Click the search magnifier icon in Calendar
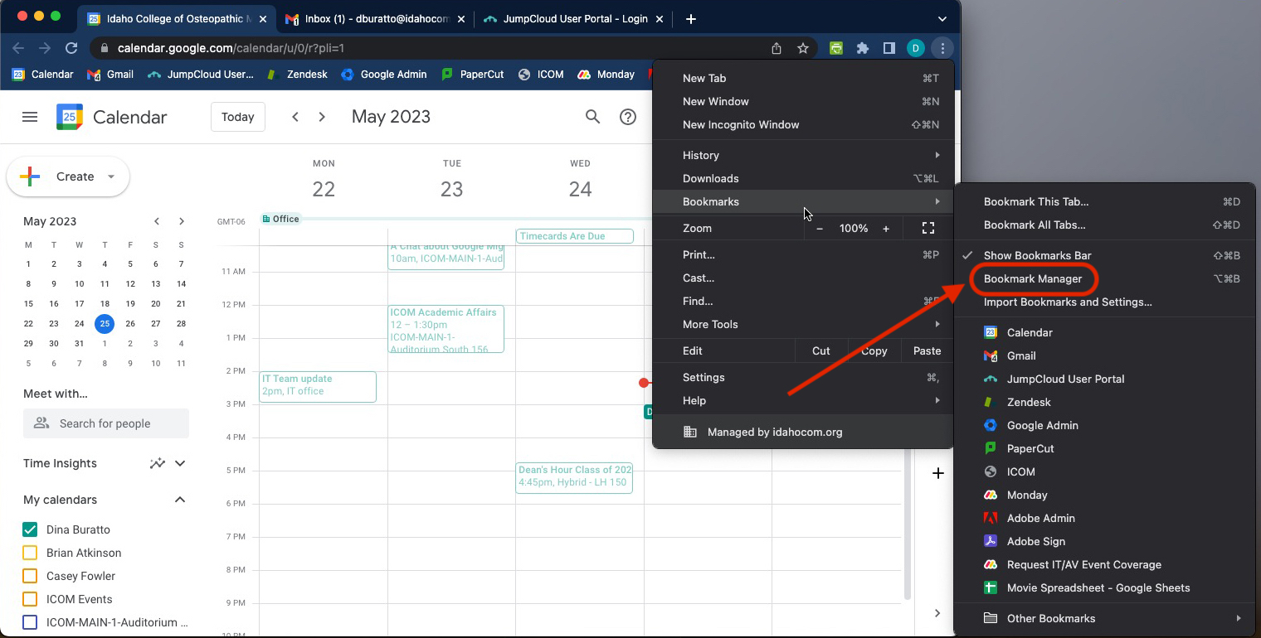The width and height of the screenshot is (1261, 638). [x=592, y=117]
